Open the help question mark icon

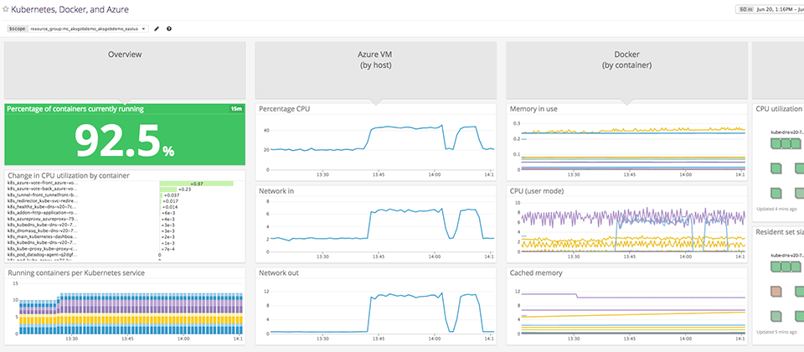pyautogui.click(x=169, y=28)
